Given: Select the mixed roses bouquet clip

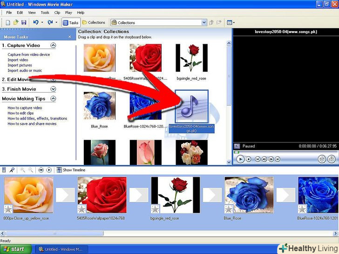Looking at the screenshot, I should [x=191, y=152].
